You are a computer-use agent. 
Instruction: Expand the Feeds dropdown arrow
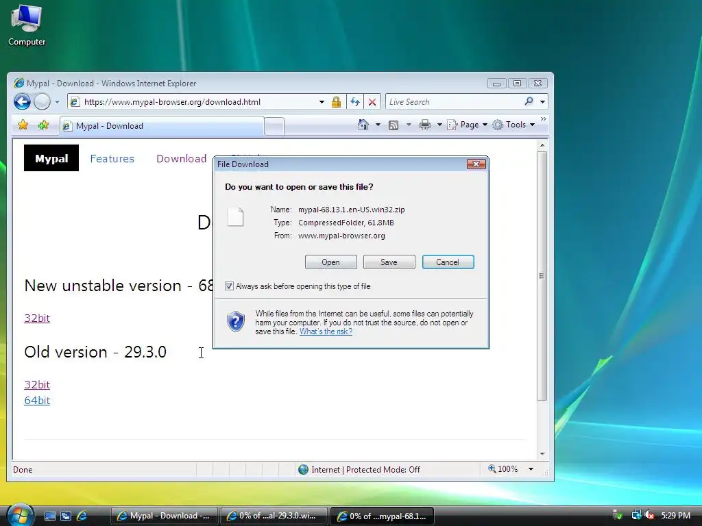(409, 125)
